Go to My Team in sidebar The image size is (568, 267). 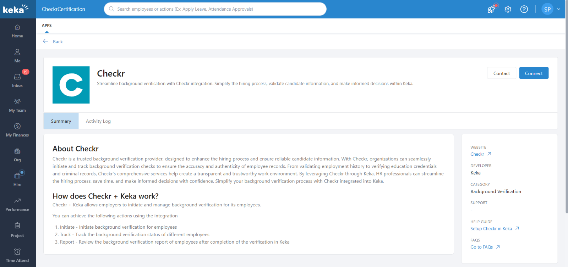point(17,106)
